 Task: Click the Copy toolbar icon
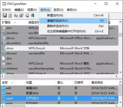[x=16, y=16]
